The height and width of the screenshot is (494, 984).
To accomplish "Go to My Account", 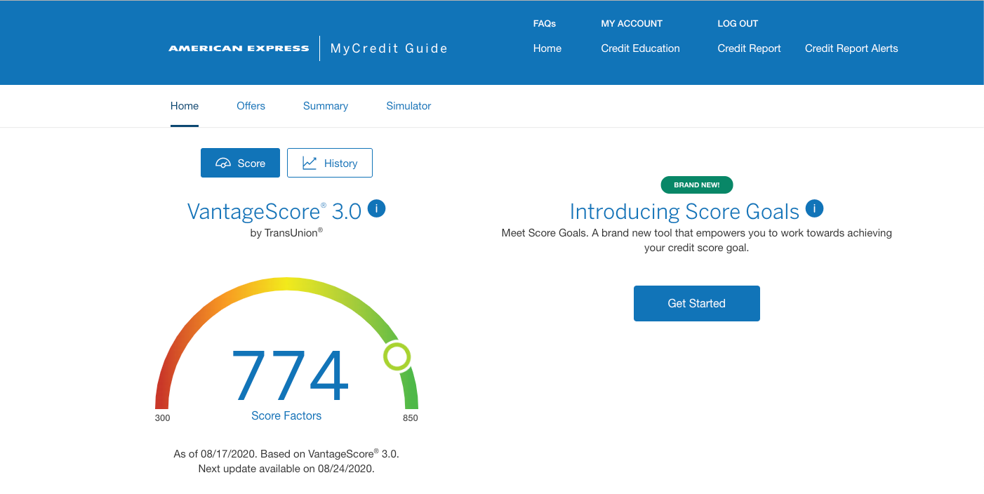I will coord(632,24).
